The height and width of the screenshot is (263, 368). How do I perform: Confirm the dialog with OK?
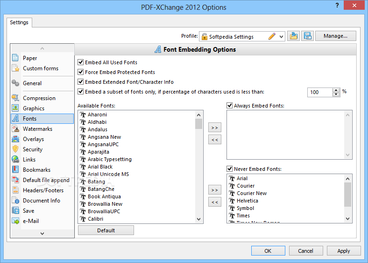[x=268, y=251]
